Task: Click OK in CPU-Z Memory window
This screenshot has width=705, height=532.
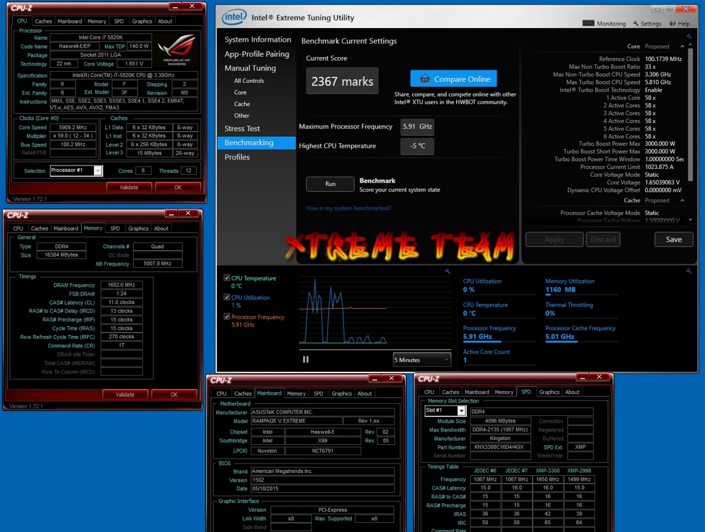Action: coord(174,395)
